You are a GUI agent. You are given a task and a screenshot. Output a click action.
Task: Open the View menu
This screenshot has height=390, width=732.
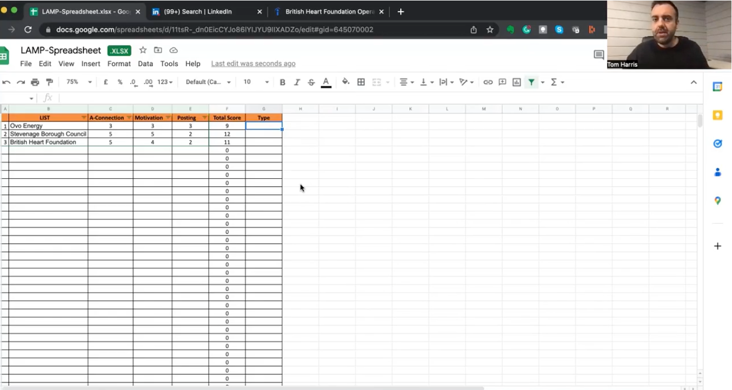click(x=66, y=64)
